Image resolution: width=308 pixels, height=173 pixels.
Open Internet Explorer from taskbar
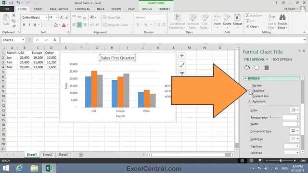[19, 168]
